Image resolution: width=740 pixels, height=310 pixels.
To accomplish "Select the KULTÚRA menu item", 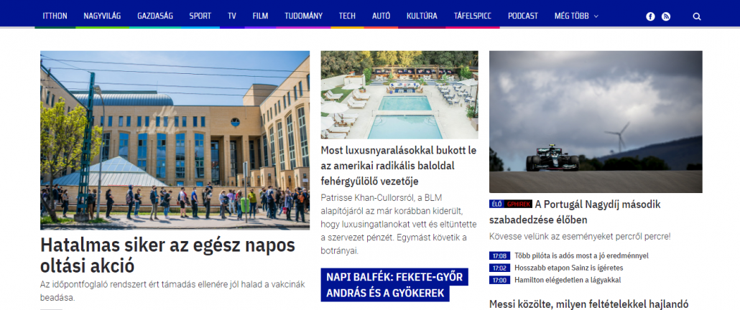I will click(x=422, y=16).
